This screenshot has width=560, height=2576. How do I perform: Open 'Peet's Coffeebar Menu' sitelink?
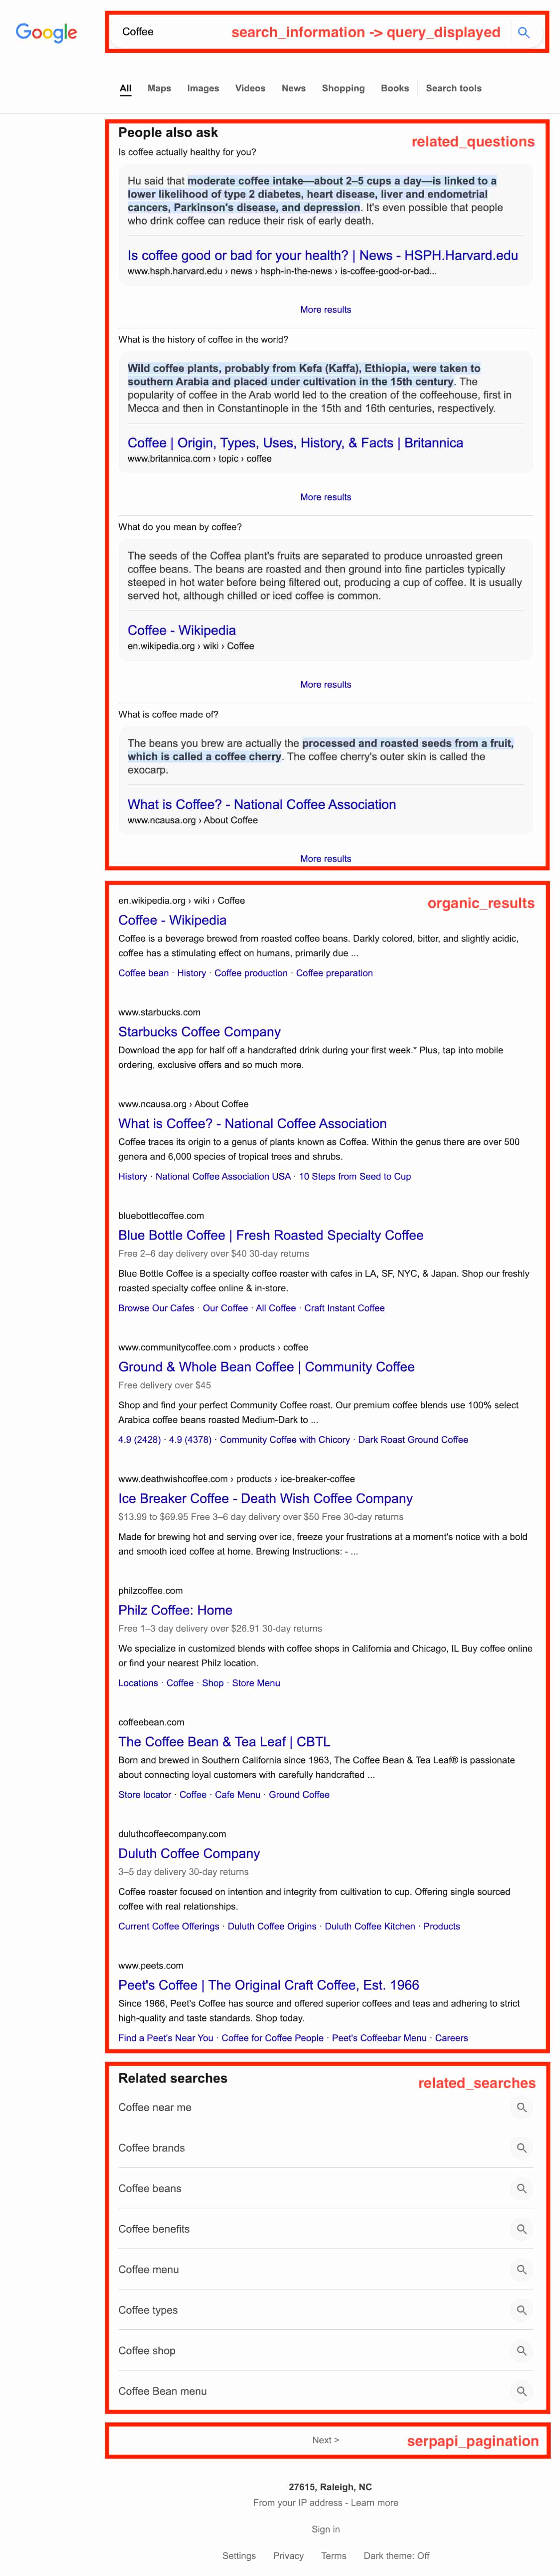379,2038
